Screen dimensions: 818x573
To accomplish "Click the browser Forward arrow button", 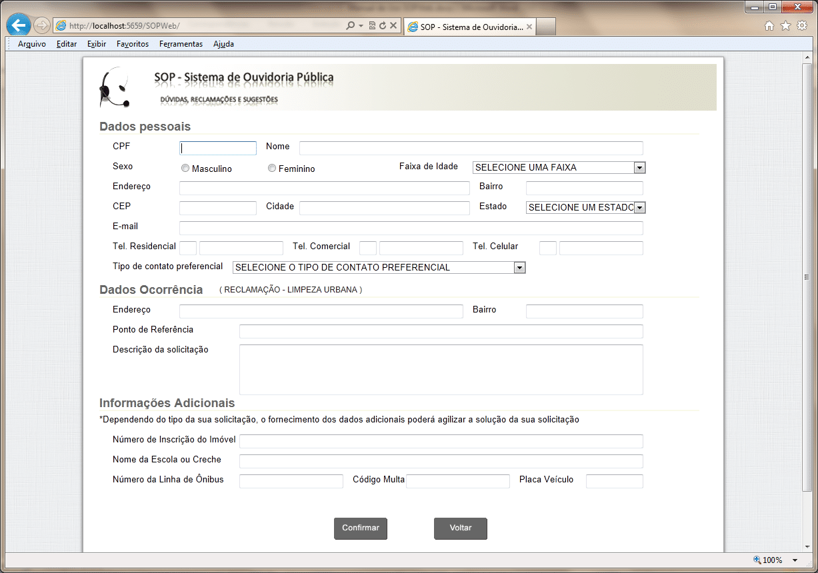I will (41, 26).
